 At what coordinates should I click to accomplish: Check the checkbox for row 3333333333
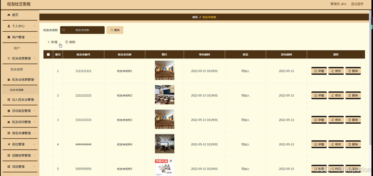48,120
